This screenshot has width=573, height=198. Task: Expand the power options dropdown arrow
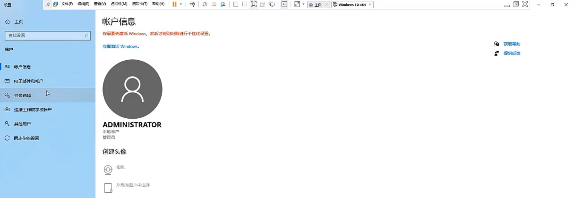pos(181,4)
